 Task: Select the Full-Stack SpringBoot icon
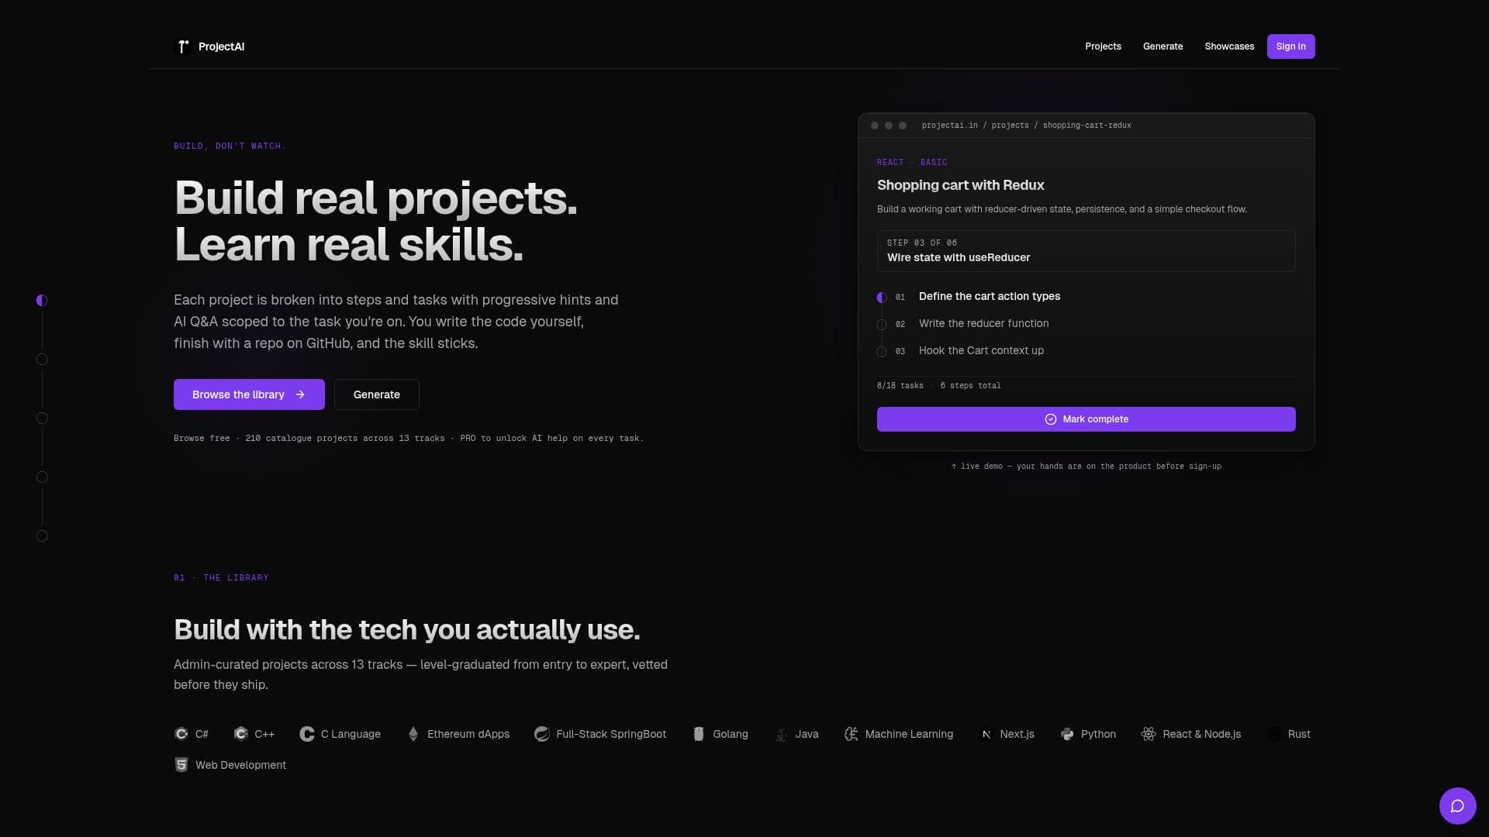[542, 734]
